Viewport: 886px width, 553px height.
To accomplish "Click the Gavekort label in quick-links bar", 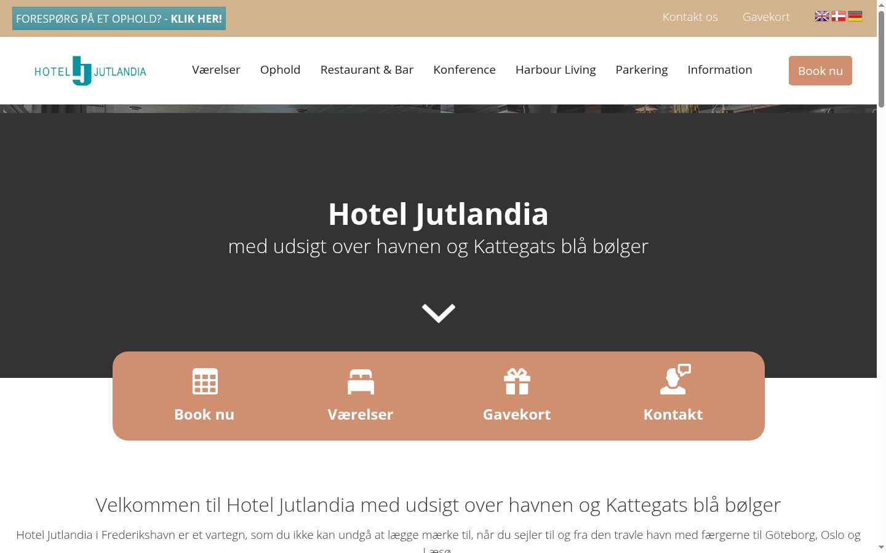I will (x=517, y=415).
